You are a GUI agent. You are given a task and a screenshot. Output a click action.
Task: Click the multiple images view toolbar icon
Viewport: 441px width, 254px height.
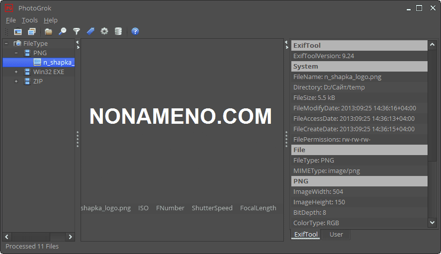pyautogui.click(x=32, y=31)
